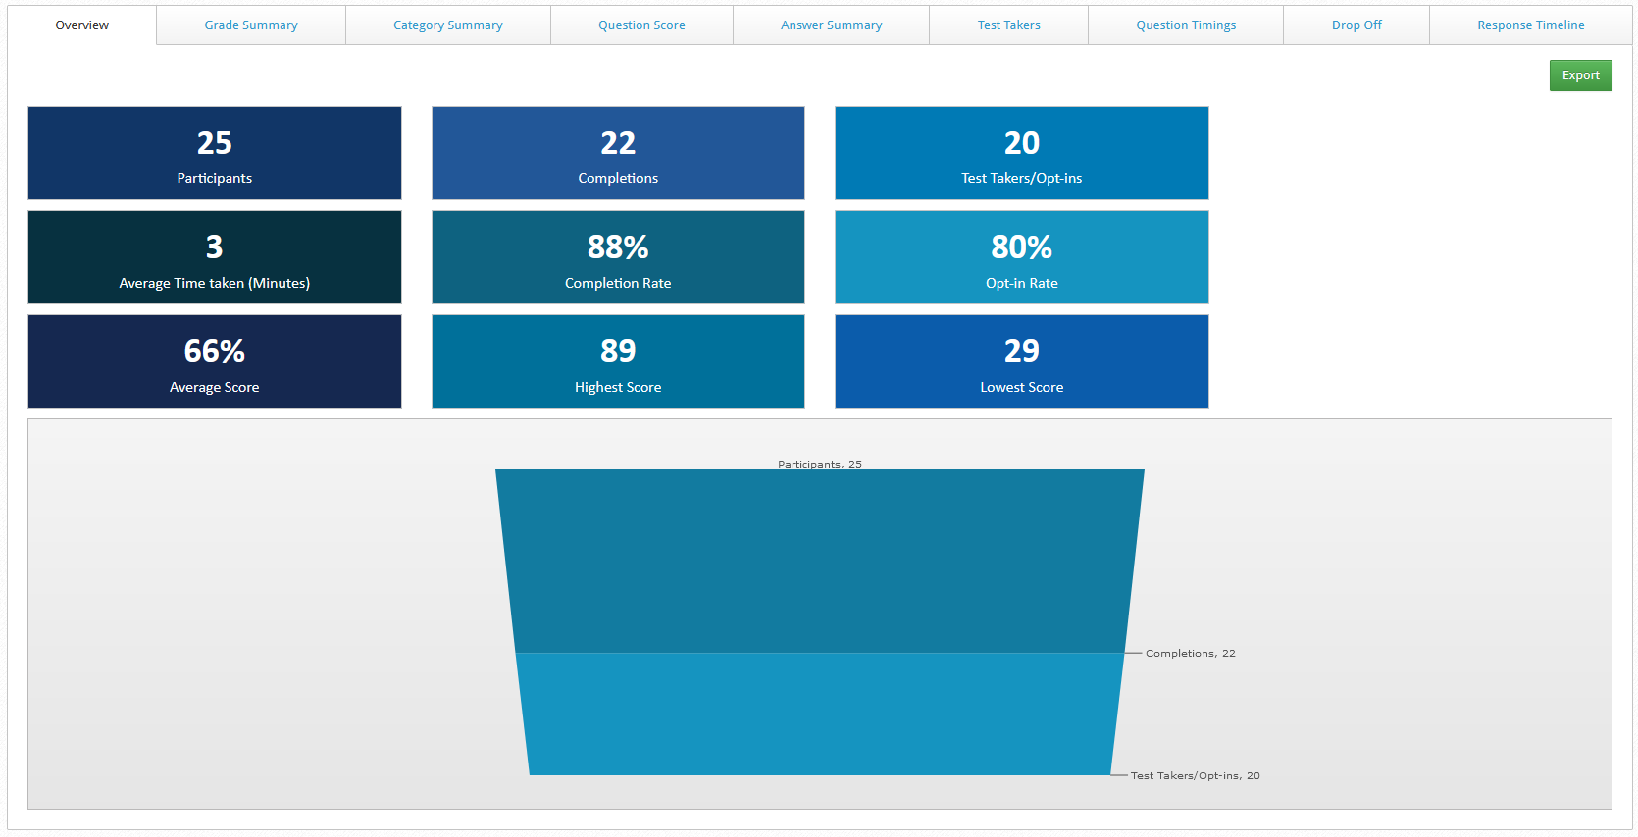Go to the Test Takers tab
The height and width of the screenshot is (837, 1638).
pyautogui.click(x=1008, y=25)
